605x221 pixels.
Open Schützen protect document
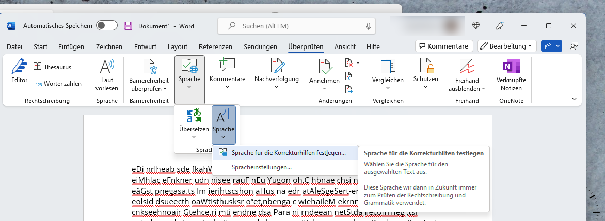(425, 73)
